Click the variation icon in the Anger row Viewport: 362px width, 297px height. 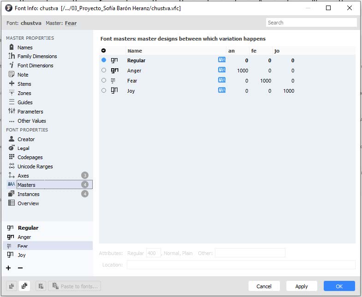[222, 70]
